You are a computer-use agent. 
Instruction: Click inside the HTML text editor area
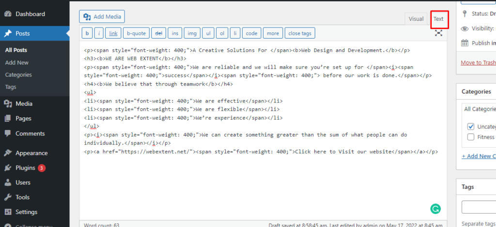(x=263, y=130)
